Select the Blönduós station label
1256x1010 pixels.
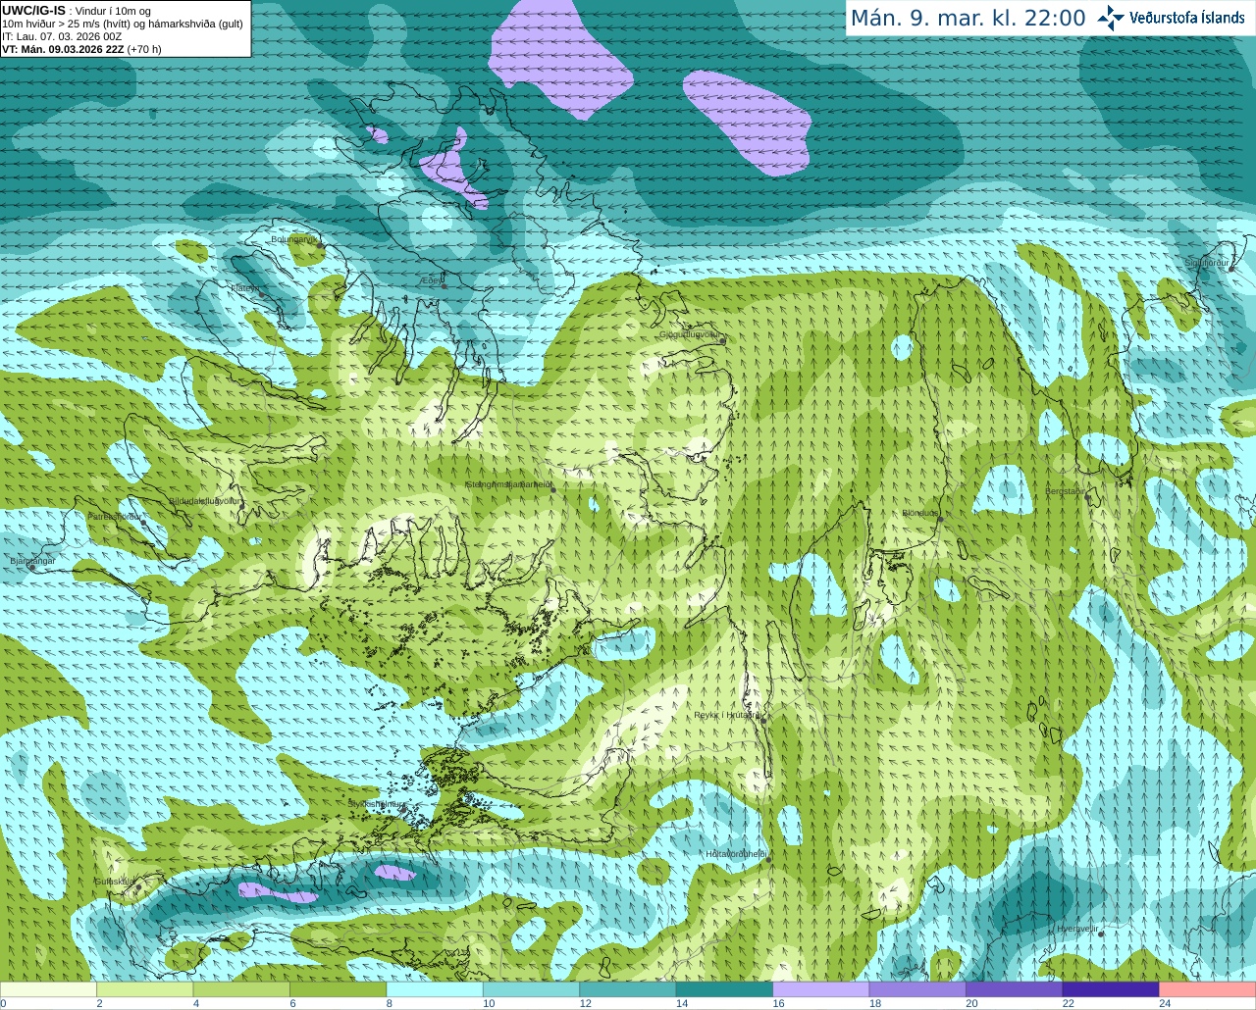pyautogui.click(x=920, y=513)
